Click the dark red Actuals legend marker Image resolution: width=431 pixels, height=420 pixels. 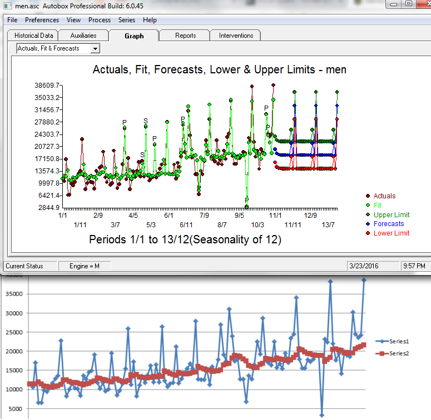(368, 196)
